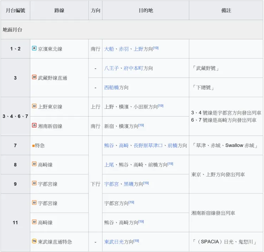Click citation [19] after 上野、橫濱、小田原方向

point(161,106)
